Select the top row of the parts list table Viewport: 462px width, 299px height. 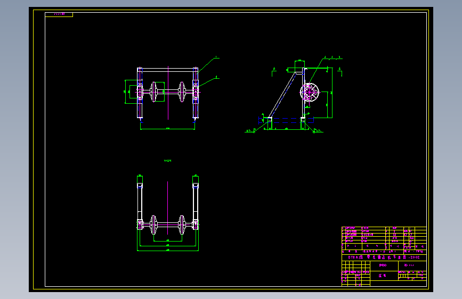(384, 228)
